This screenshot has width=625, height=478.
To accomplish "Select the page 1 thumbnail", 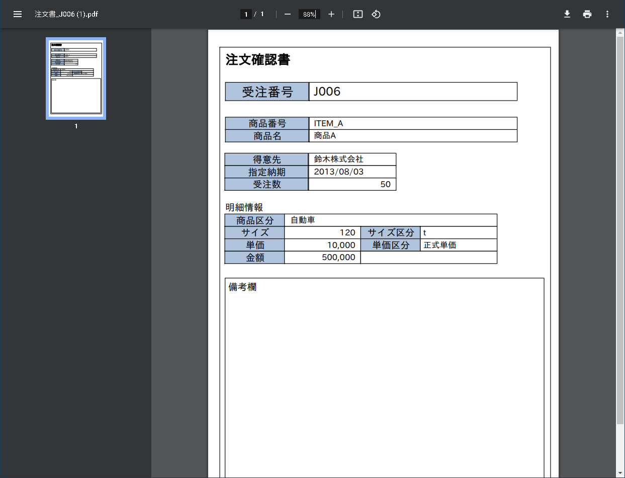I will [x=76, y=78].
